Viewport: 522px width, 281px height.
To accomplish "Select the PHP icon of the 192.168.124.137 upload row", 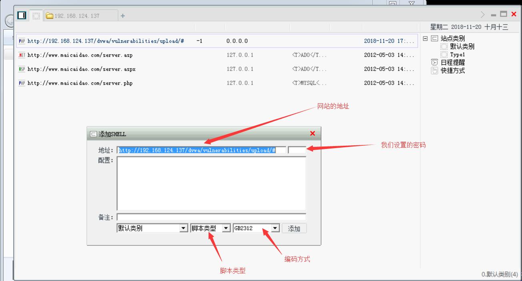I will [22, 41].
